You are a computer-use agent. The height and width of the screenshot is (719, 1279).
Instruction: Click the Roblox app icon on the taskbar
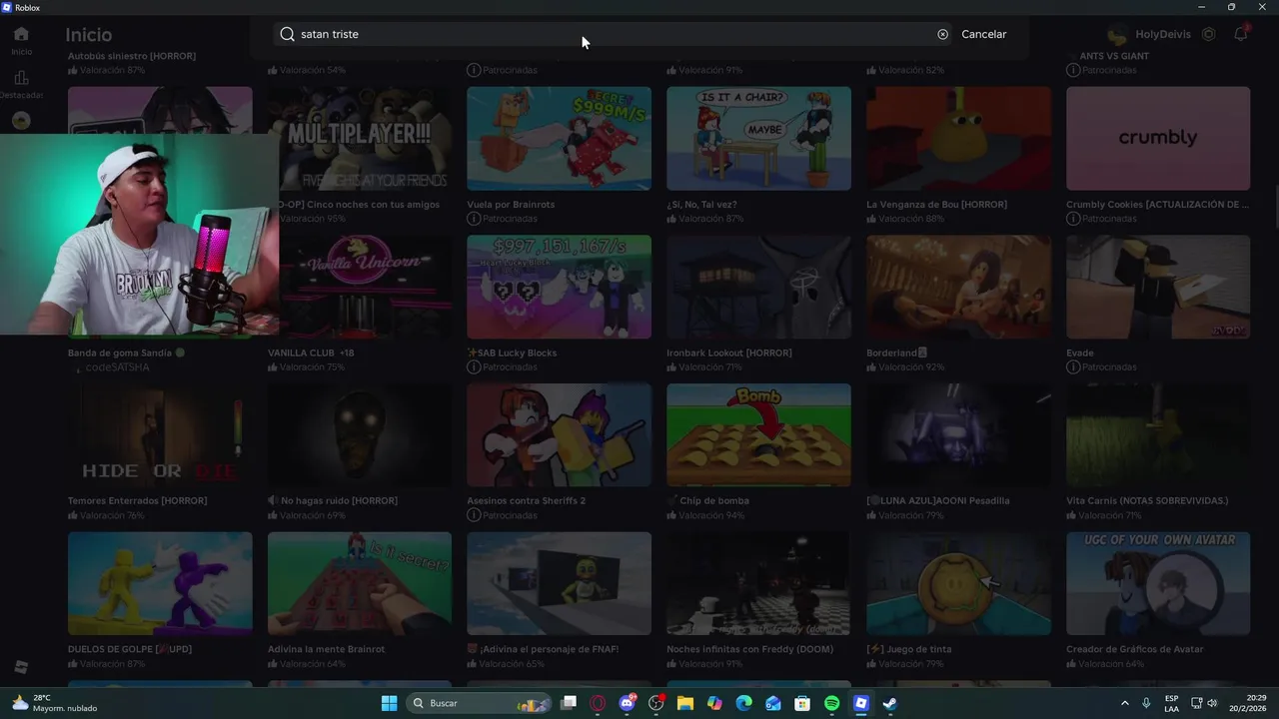[860, 703]
